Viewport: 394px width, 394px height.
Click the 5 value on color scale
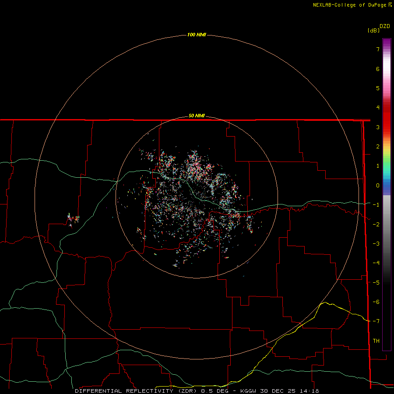pyautogui.click(x=378, y=88)
